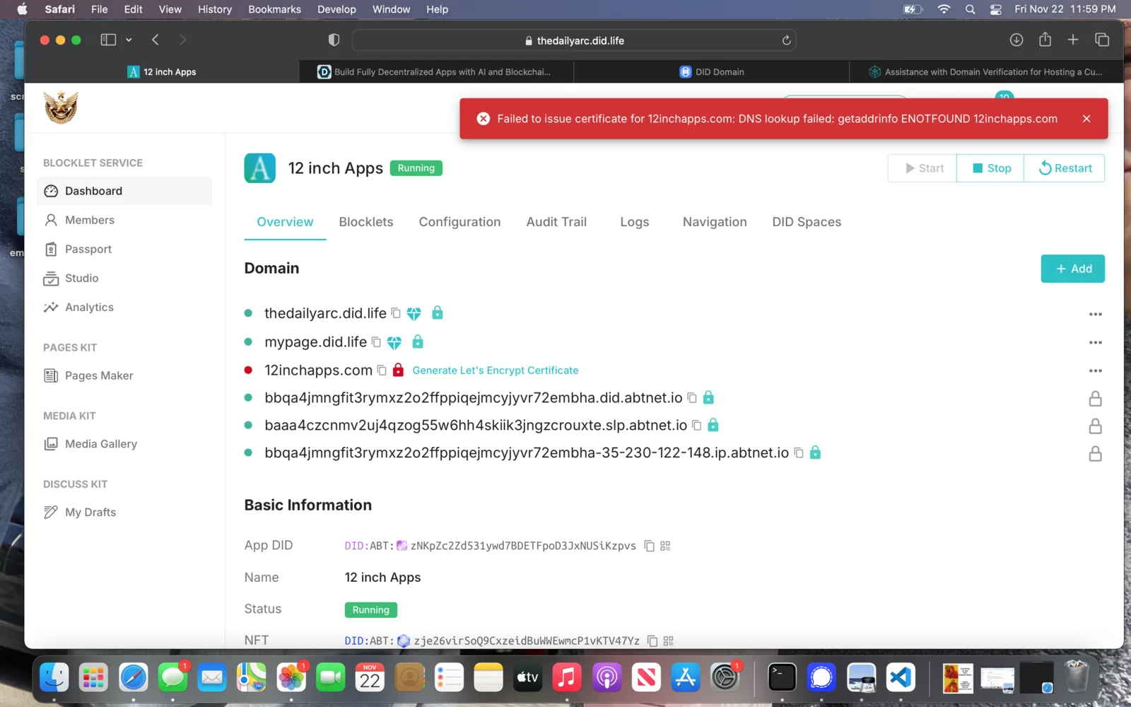1131x707 pixels.
Task: Click the diamond icon next to thedailyarc.did.life
Action: (x=414, y=313)
